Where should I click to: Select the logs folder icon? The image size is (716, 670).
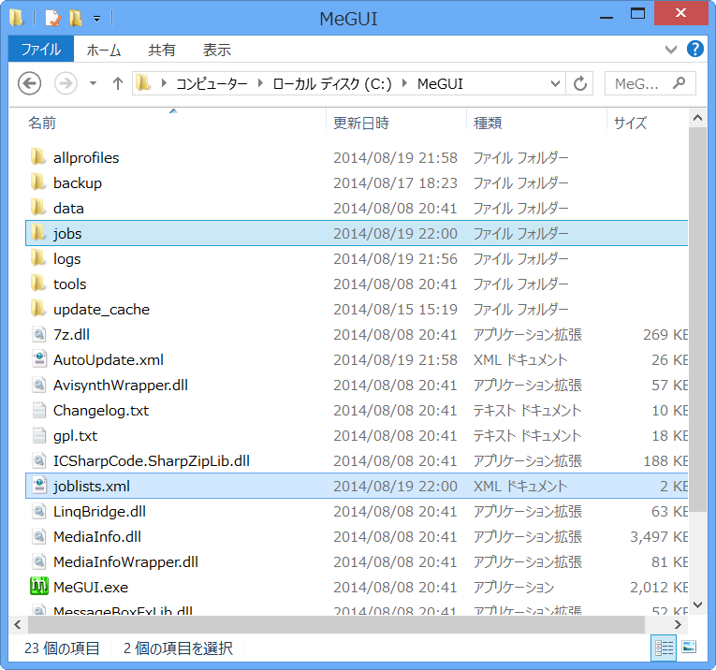pos(38,259)
